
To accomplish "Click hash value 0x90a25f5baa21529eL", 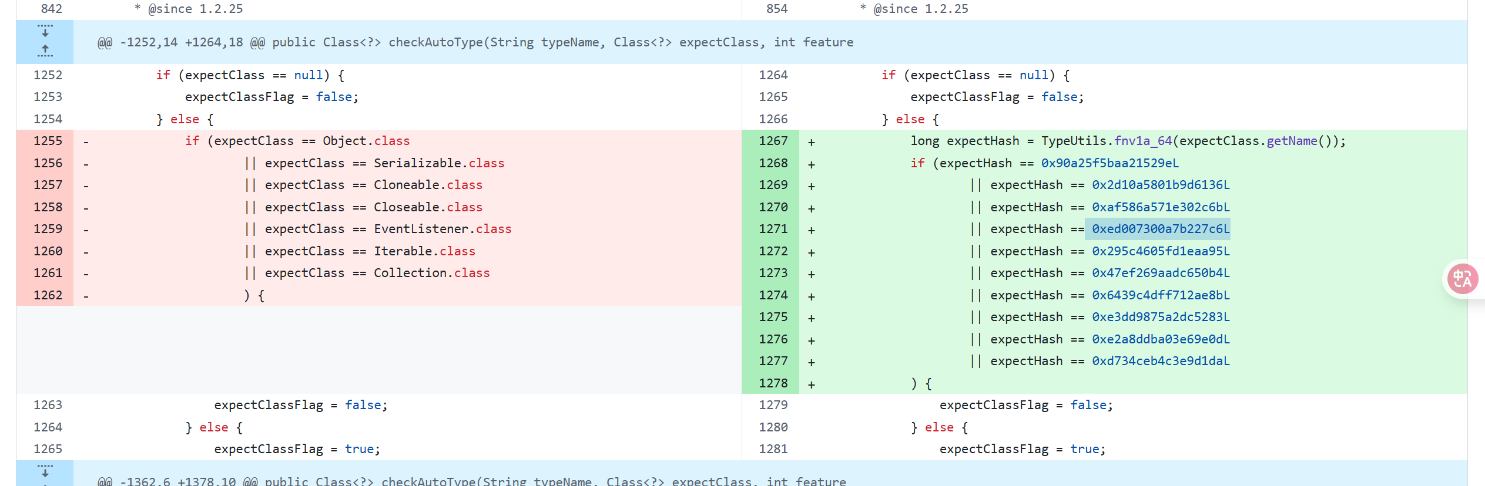I will [x=1109, y=163].
